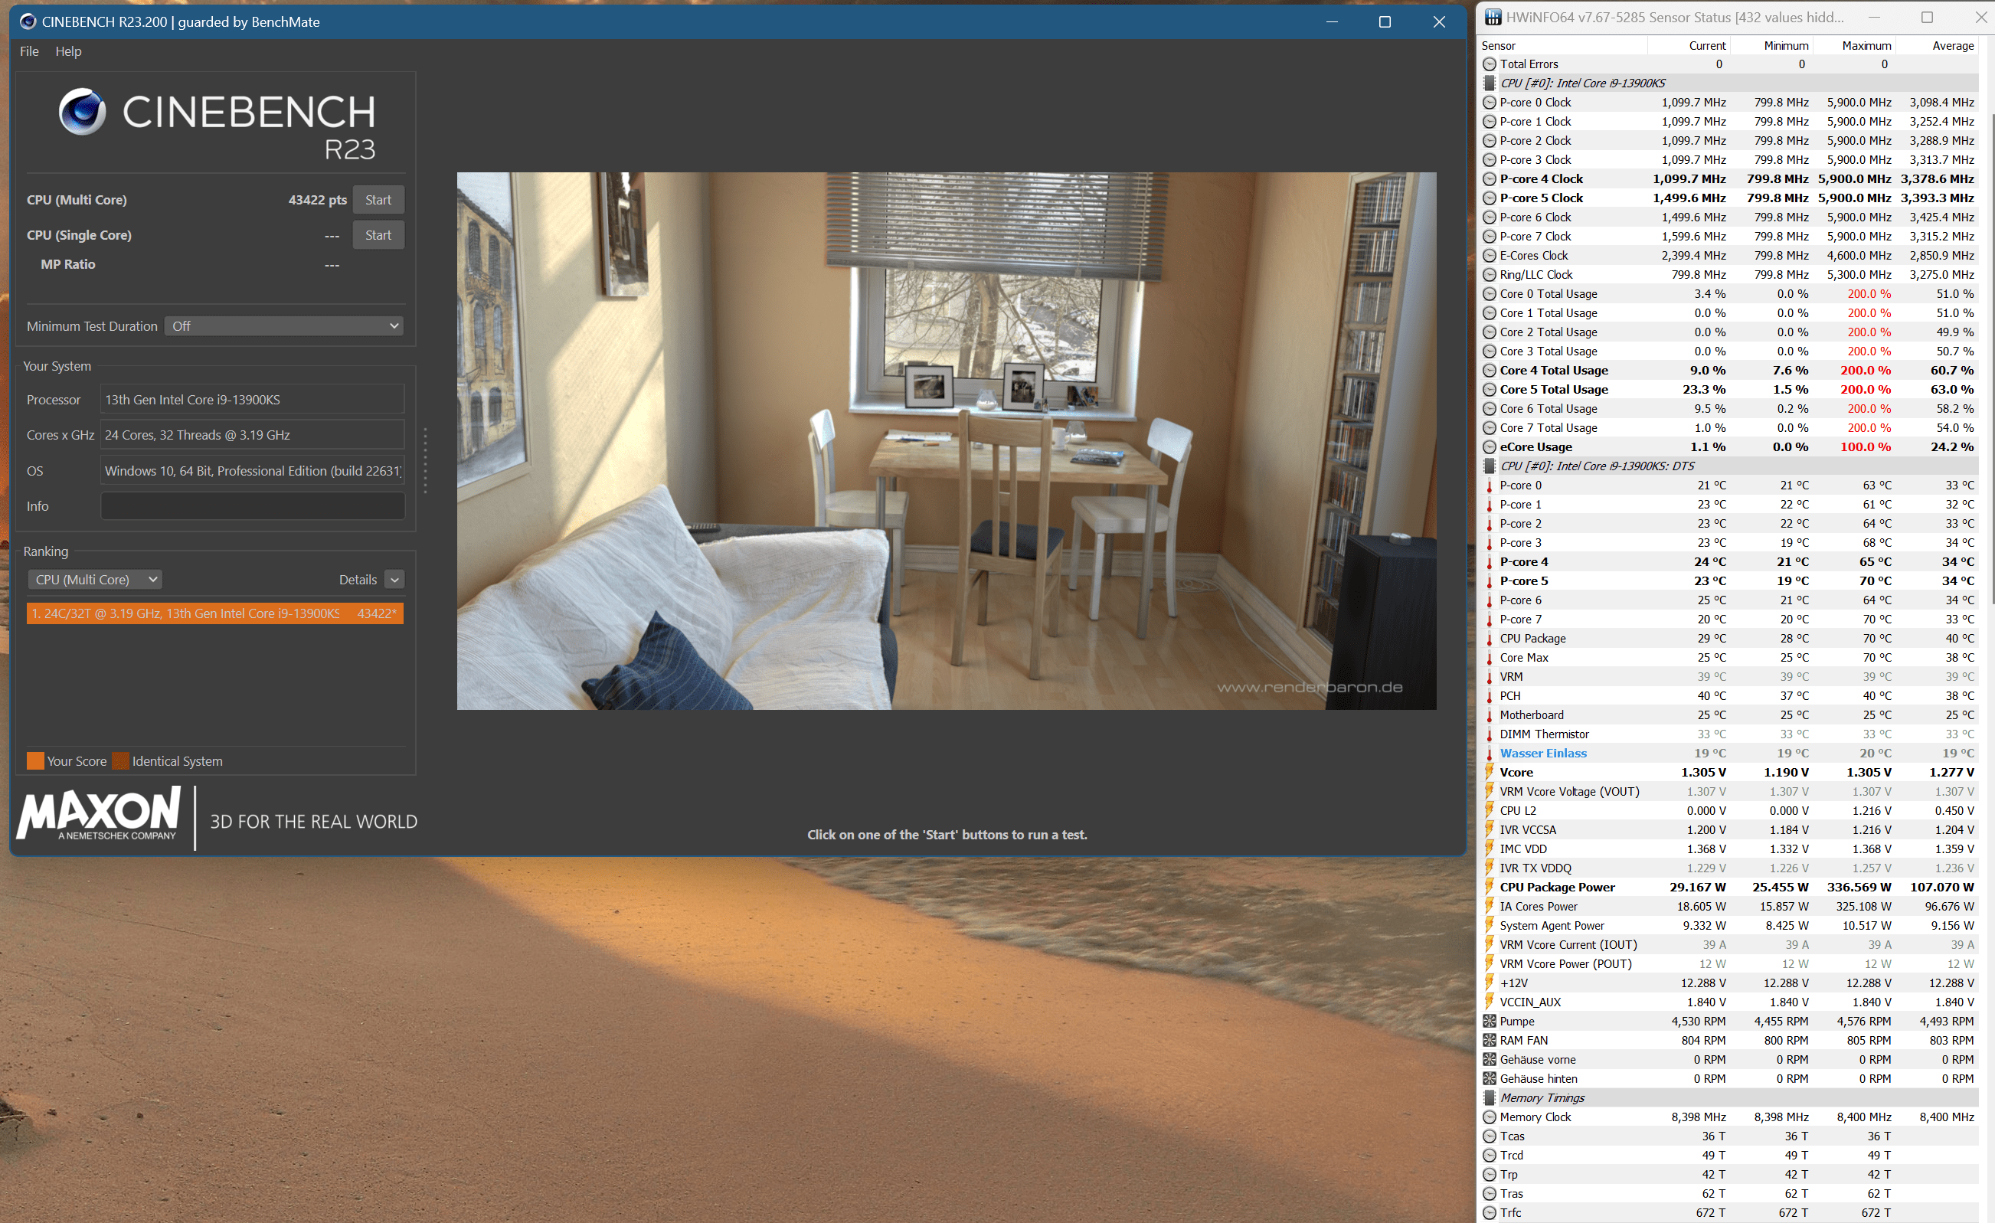
Task: Click the lightning icon beside CPU Package Power
Action: point(1489,887)
